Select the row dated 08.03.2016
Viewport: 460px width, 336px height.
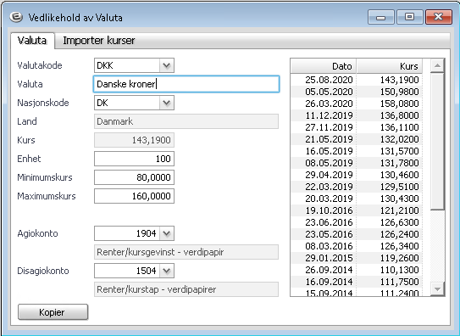click(357, 246)
